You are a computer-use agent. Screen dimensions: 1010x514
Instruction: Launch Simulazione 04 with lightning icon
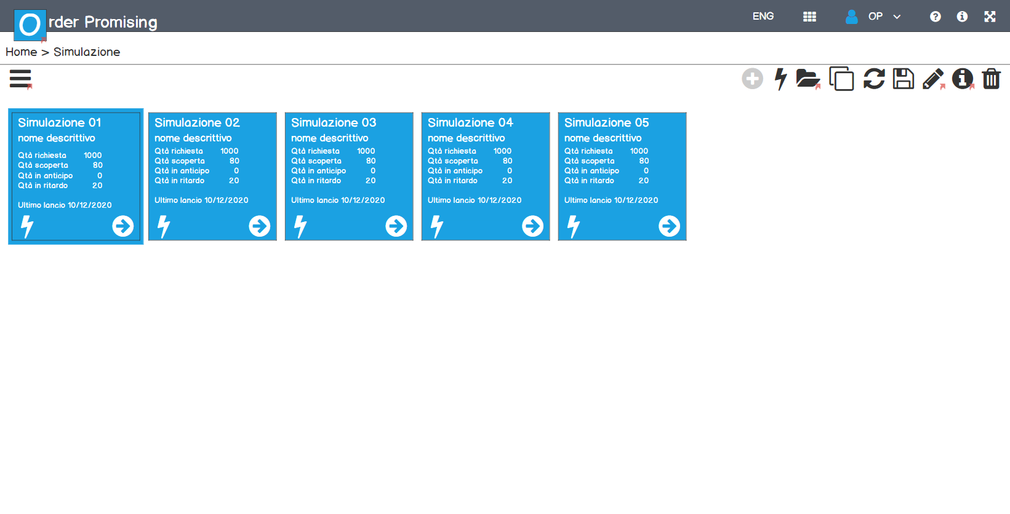[437, 226]
